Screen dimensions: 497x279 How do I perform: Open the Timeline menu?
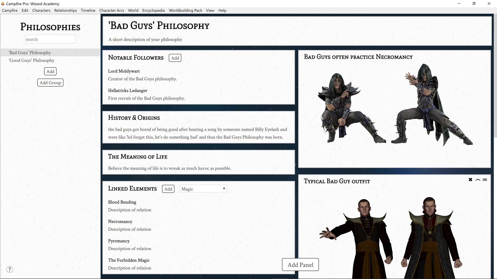coord(88,10)
